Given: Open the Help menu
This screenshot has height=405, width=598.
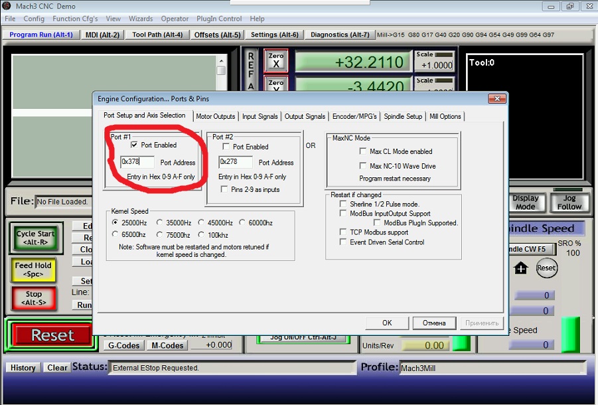Looking at the screenshot, I should click(x=257, y=19).
